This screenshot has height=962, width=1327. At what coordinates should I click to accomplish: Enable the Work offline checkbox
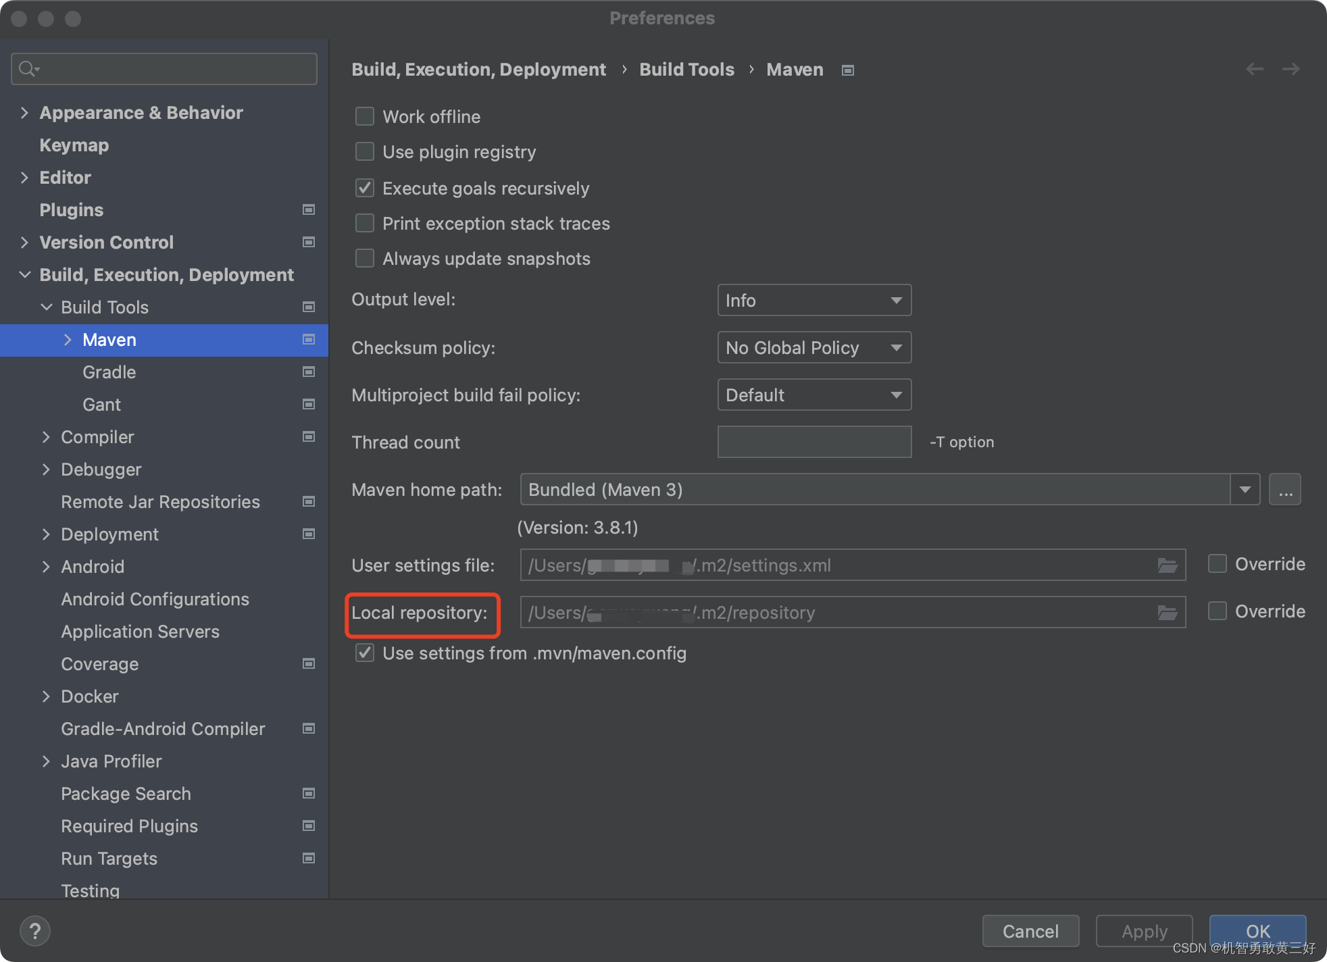coord(364,116)
